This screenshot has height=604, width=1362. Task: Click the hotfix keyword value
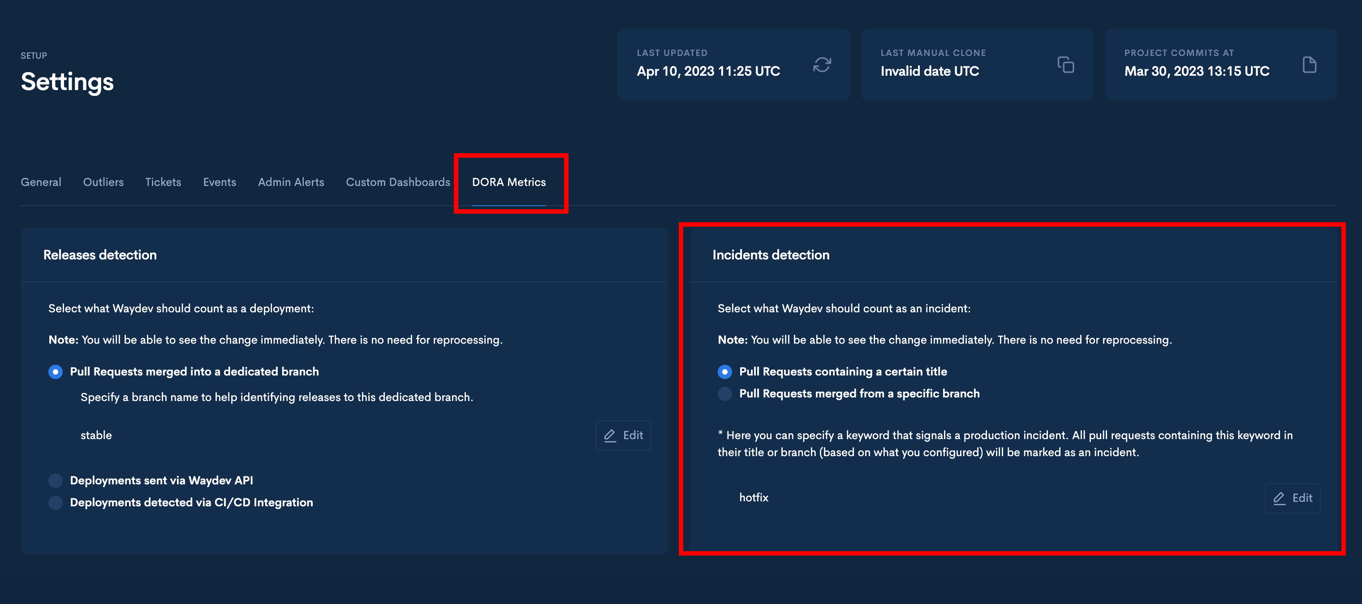coord(754,497)
